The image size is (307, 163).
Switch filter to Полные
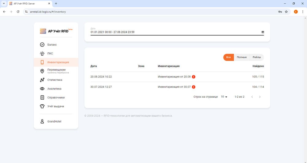pos(242,57)
